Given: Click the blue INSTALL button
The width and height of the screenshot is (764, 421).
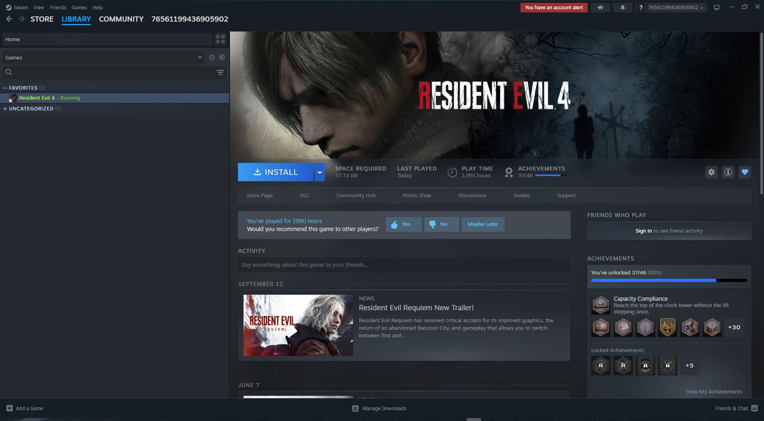Looking at the screenshot, I should coord(276,172).
